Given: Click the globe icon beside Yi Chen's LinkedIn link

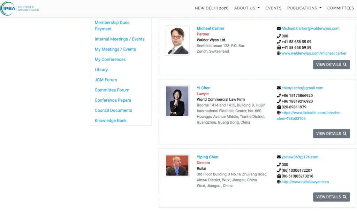Looking at the screenshot, I should coord(279,113).
